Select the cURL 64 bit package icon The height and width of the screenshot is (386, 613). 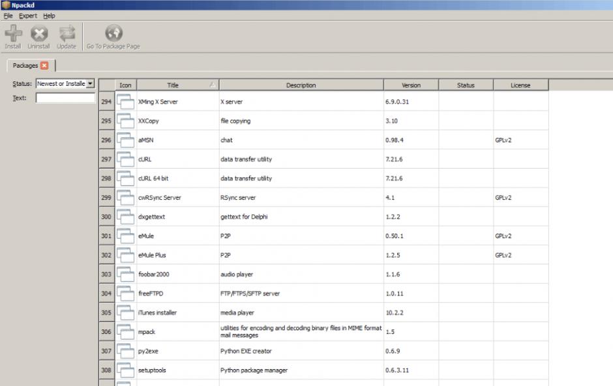tap(125, 178)
